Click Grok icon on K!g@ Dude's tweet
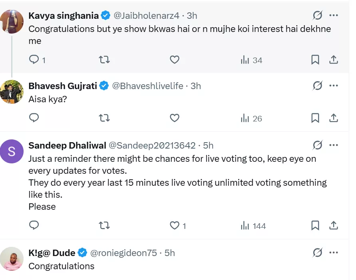356x280 pixels. [317, 252]
